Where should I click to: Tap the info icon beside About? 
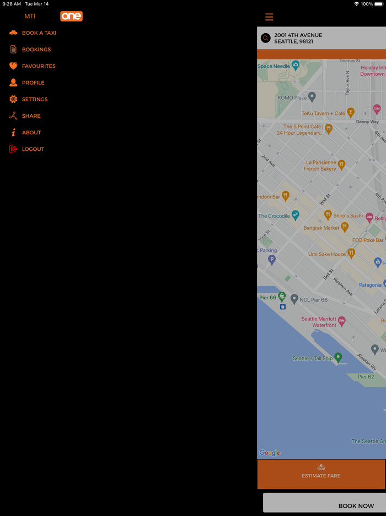pos(13,132)
